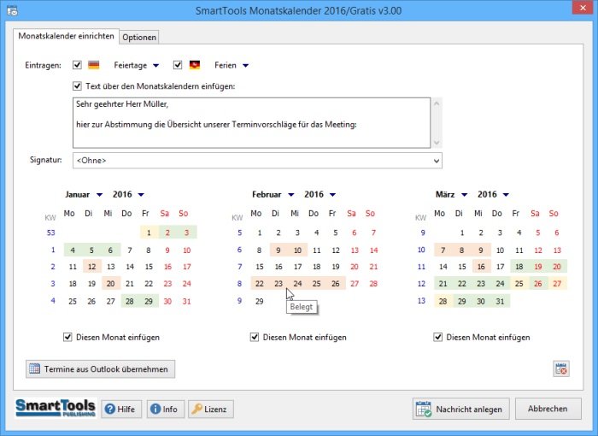Open the Lizenz key button

(x=210, y=409)
